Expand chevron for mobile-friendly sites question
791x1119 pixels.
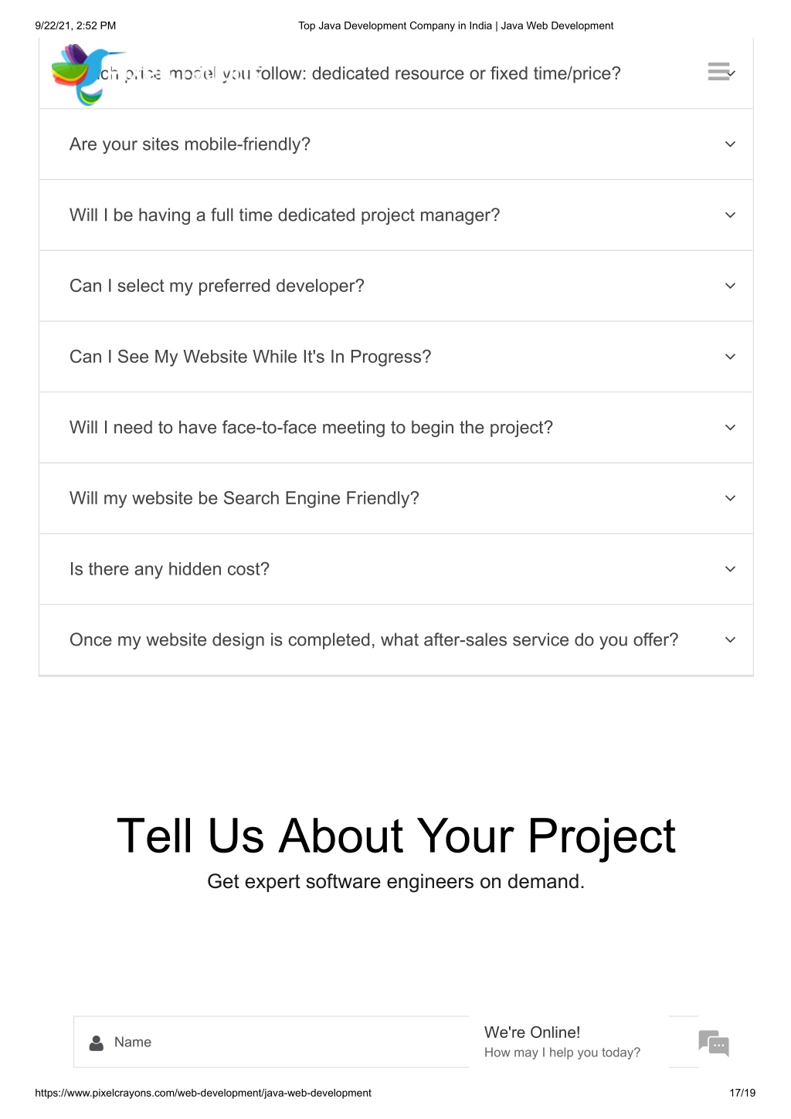(x=730, y=144)
